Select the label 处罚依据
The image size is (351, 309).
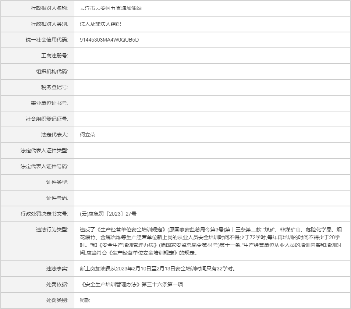coord(57,284)
